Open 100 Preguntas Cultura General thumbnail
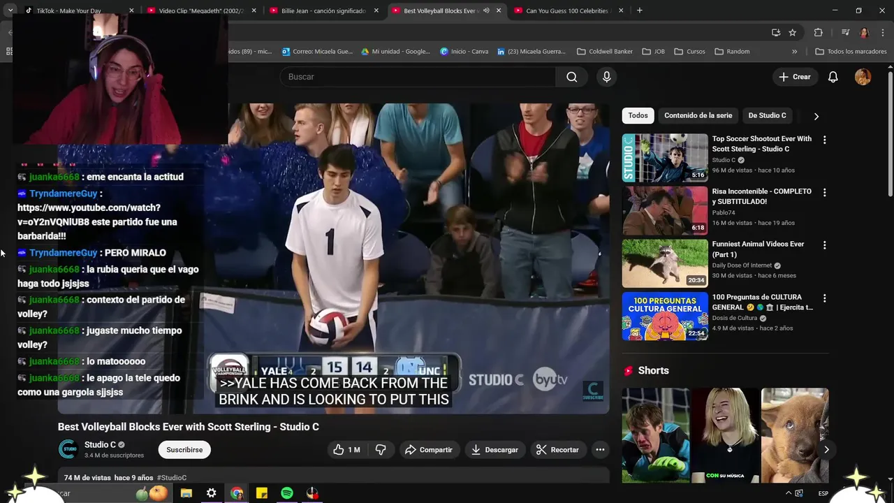Image resolution: width=894 pixels, height=503 pixels. click(x=665, y=316)
